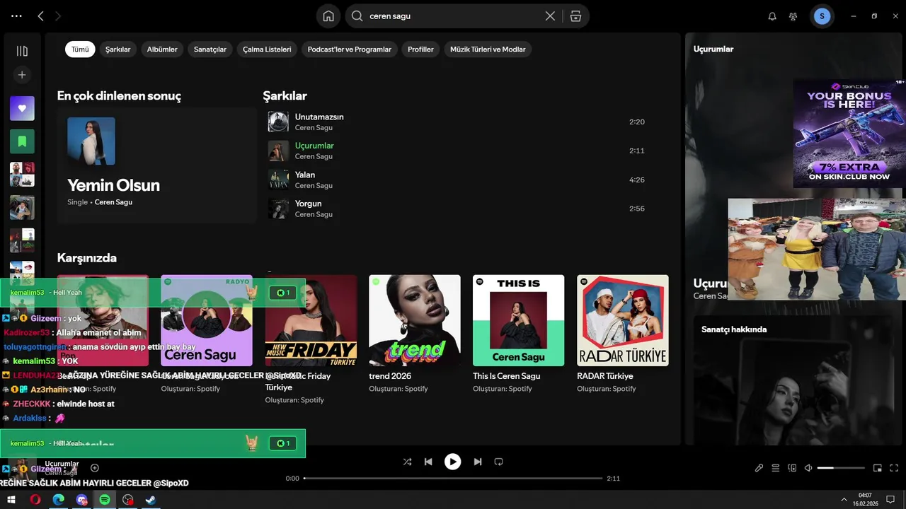
Task: Skip to the next track
Action: (478, 462)
